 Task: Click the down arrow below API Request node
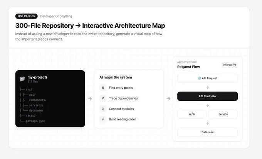click(x=208, y=87)
